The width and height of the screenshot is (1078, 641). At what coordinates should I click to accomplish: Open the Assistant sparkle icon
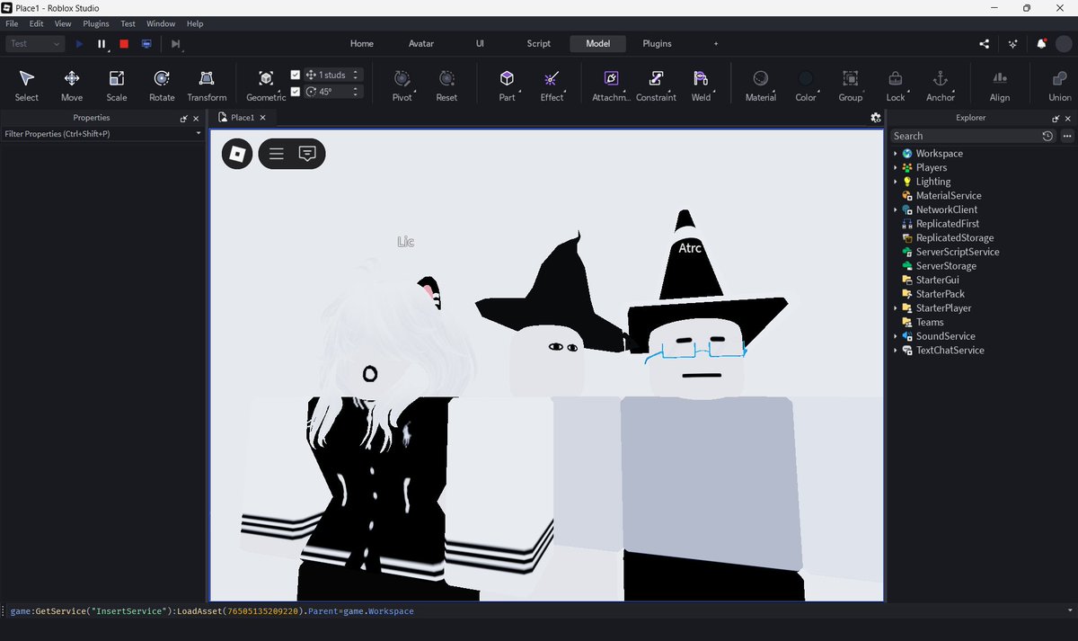click(1012, 43)
